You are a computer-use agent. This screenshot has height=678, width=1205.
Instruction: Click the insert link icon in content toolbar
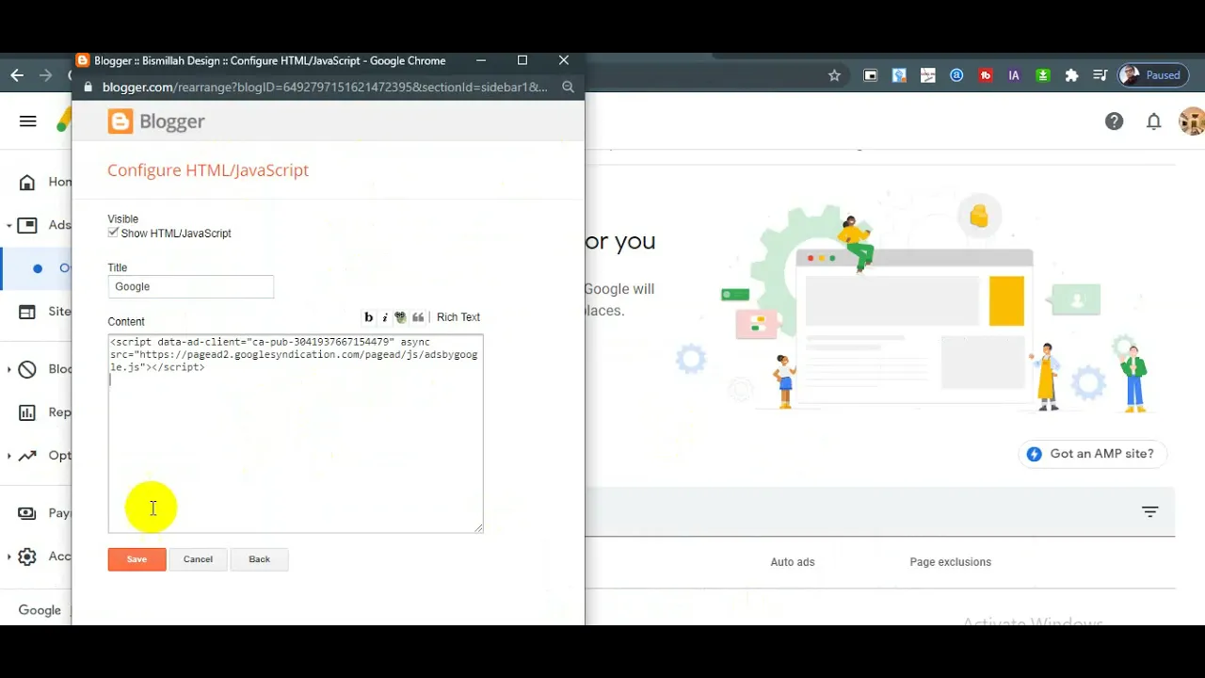click(400, 317)
